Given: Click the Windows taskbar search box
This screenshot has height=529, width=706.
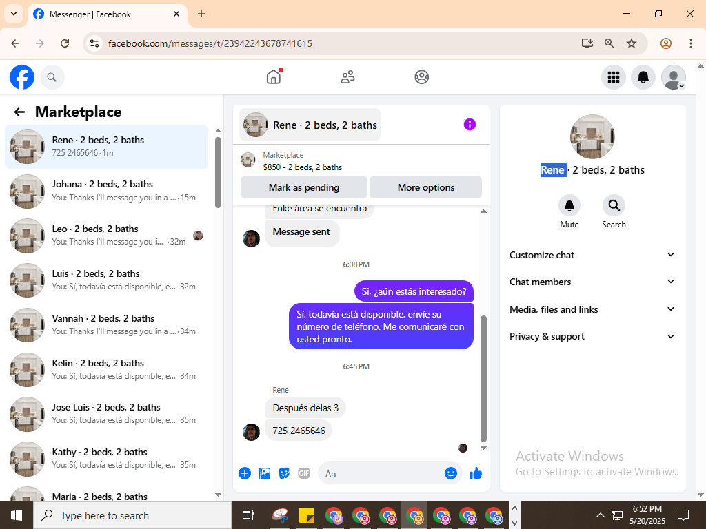Looking at the screenshot, I should pos(132,515).
